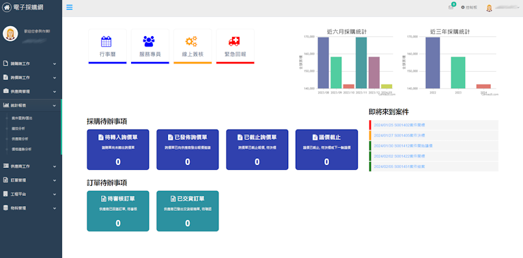Viewport: 523px width, 258px height.
Task: Click the 即將來到案件 heading
Action: [389, 112]
